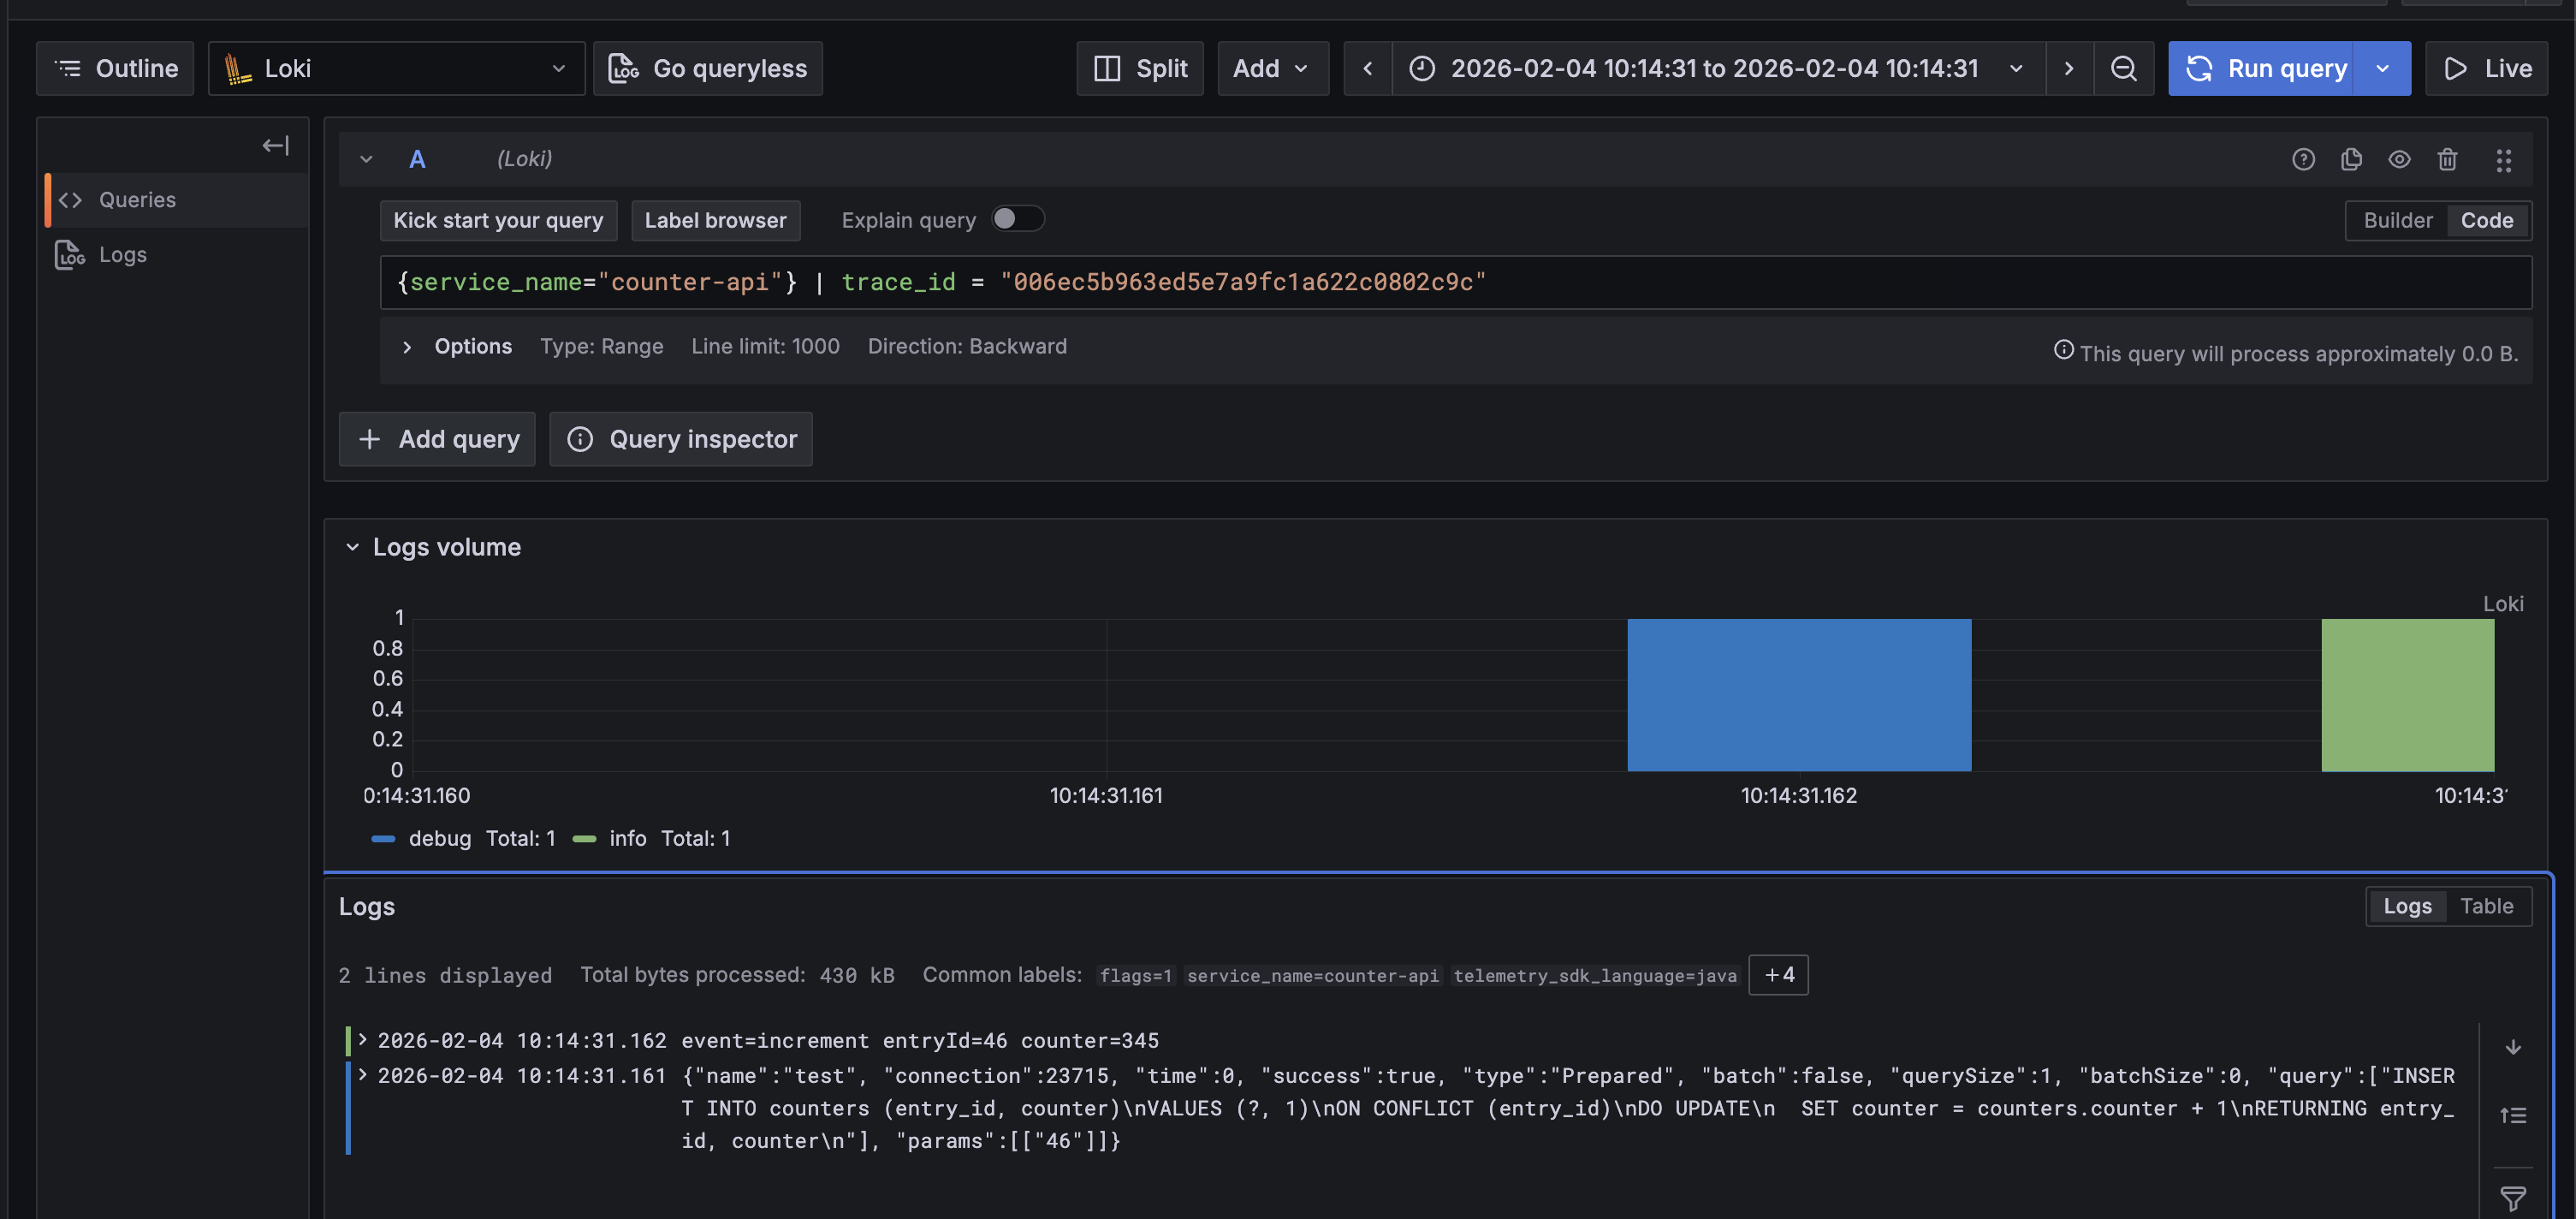The image size is (2576, 1219).
Task: Open query help question-mark icon
Action: coord(2303,159)
